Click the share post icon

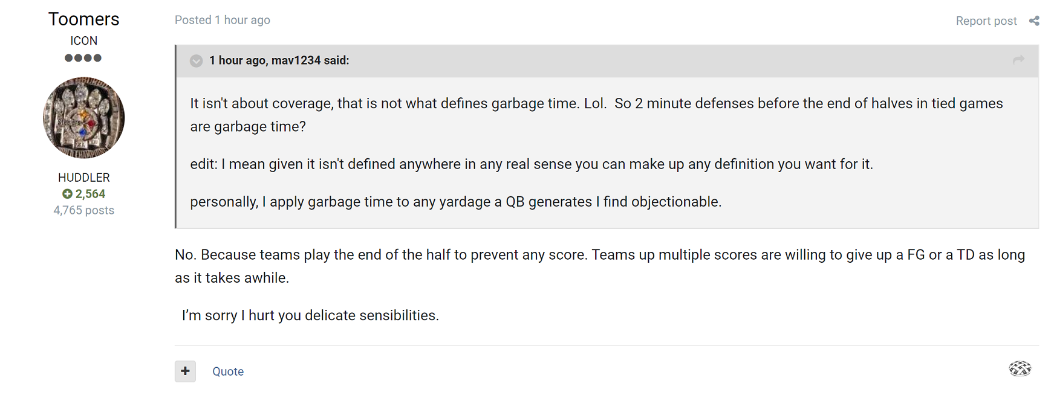pos(1034,21)
